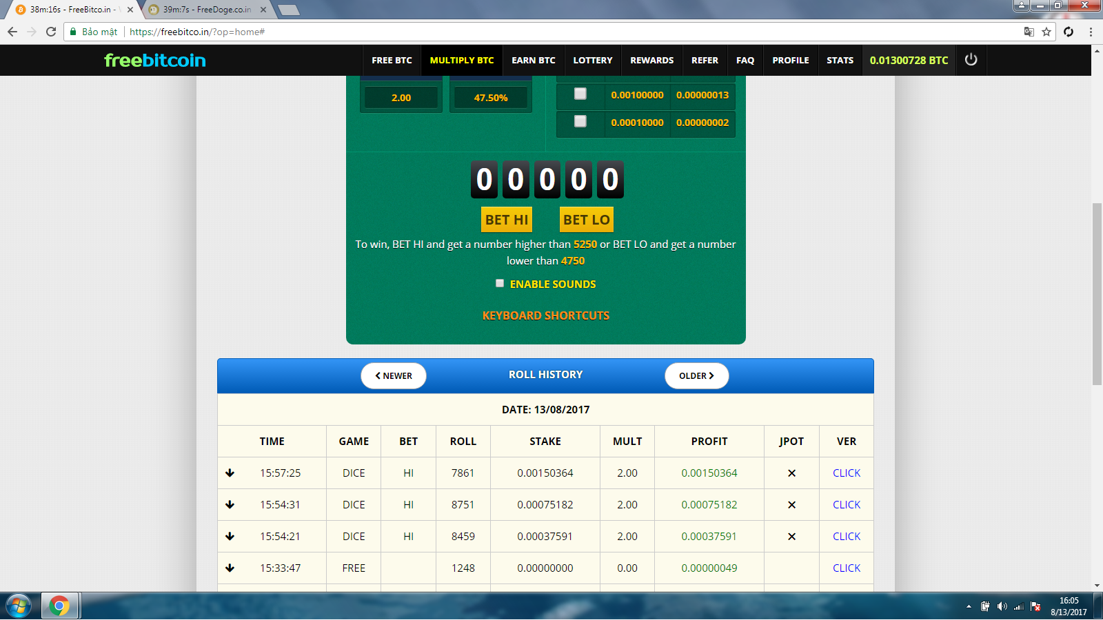
Task: Open the Chrome three-dot menu
Action: click(x=1091, y=32)
